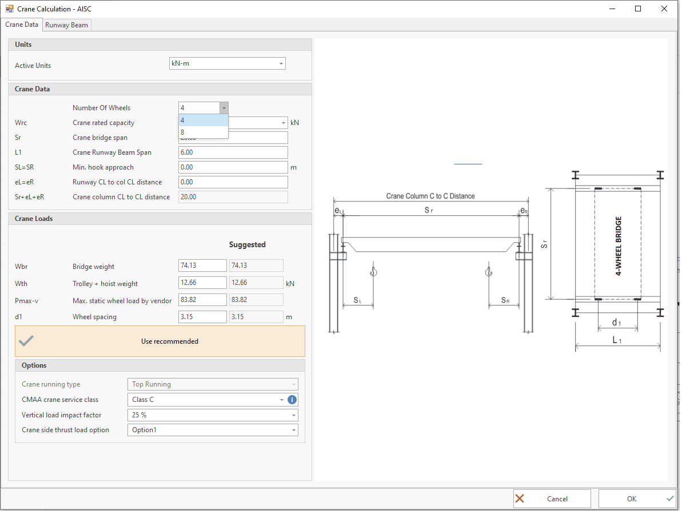Select the Crane Data tab
The image size is (682, 511).
(x=22, y=25)
